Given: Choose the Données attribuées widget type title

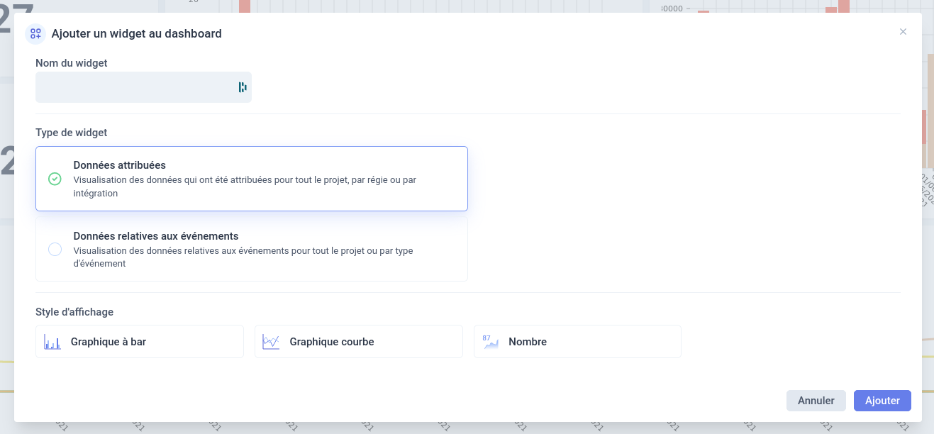Looking at the screenshot, I should [120, 165].
